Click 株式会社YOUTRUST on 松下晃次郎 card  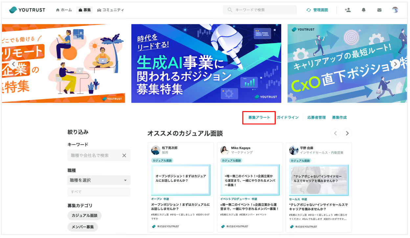point(165,226)
